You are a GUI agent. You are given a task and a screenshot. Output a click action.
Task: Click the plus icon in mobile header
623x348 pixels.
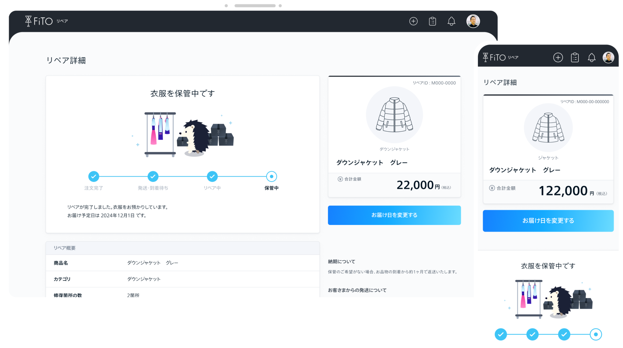point(558,57)
